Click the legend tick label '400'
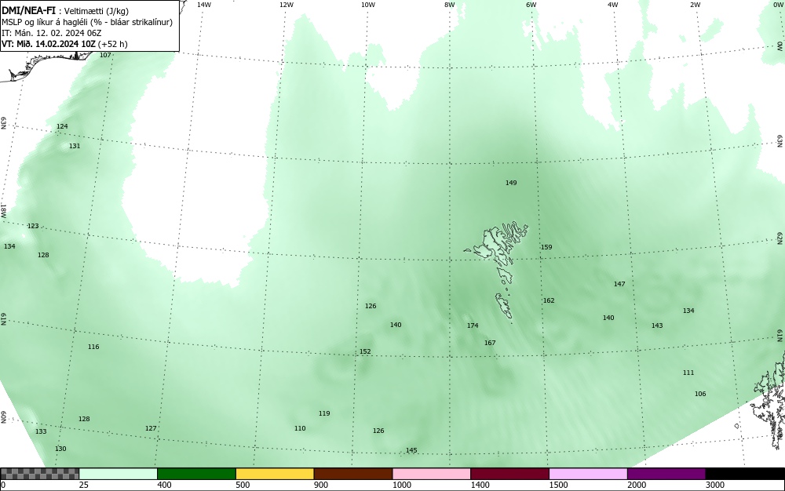 click(164, 485)
